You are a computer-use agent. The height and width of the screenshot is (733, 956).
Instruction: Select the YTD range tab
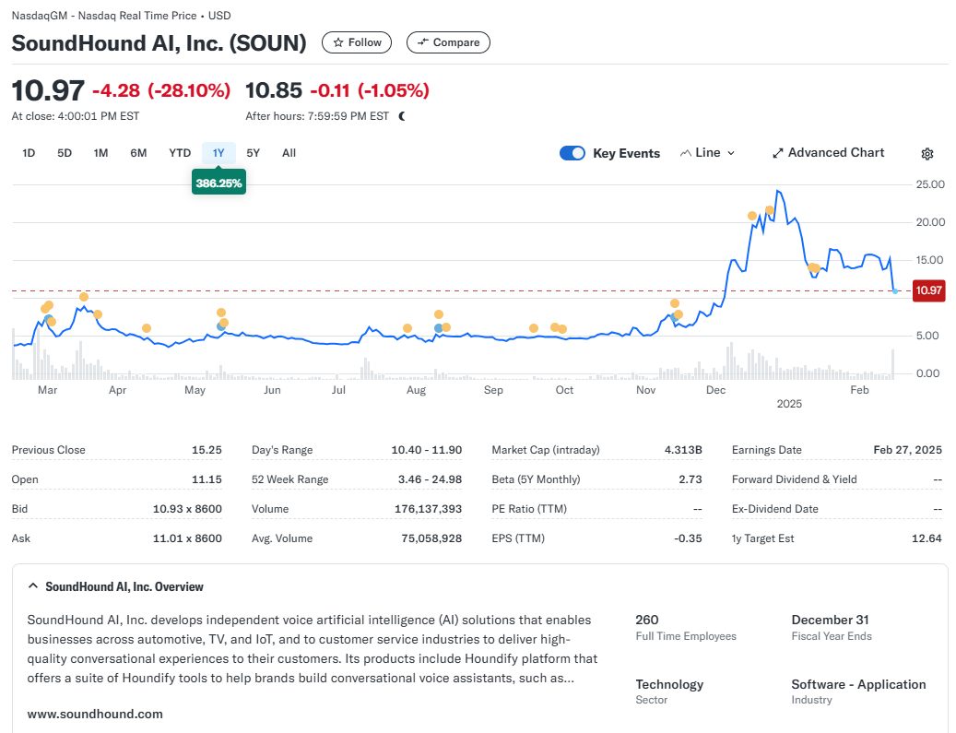[180, 153]
